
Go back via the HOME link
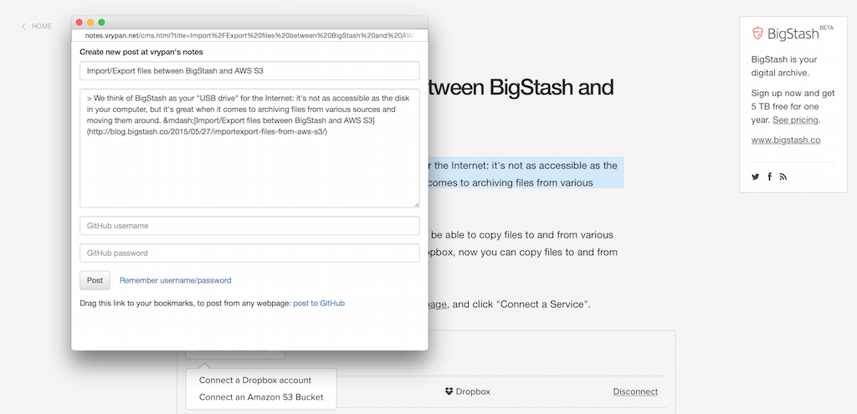click(42, 26)
